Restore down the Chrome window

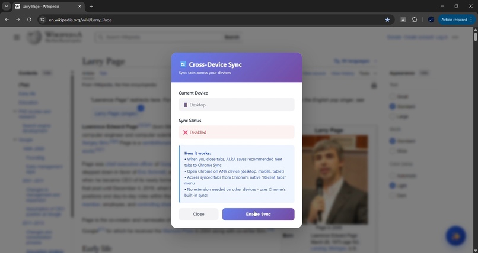point(457,6)
